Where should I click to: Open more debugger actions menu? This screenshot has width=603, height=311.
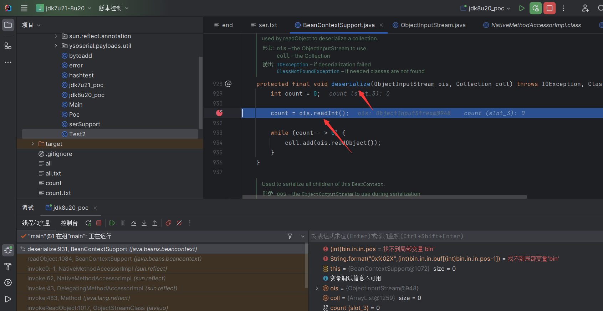(190, 223)
